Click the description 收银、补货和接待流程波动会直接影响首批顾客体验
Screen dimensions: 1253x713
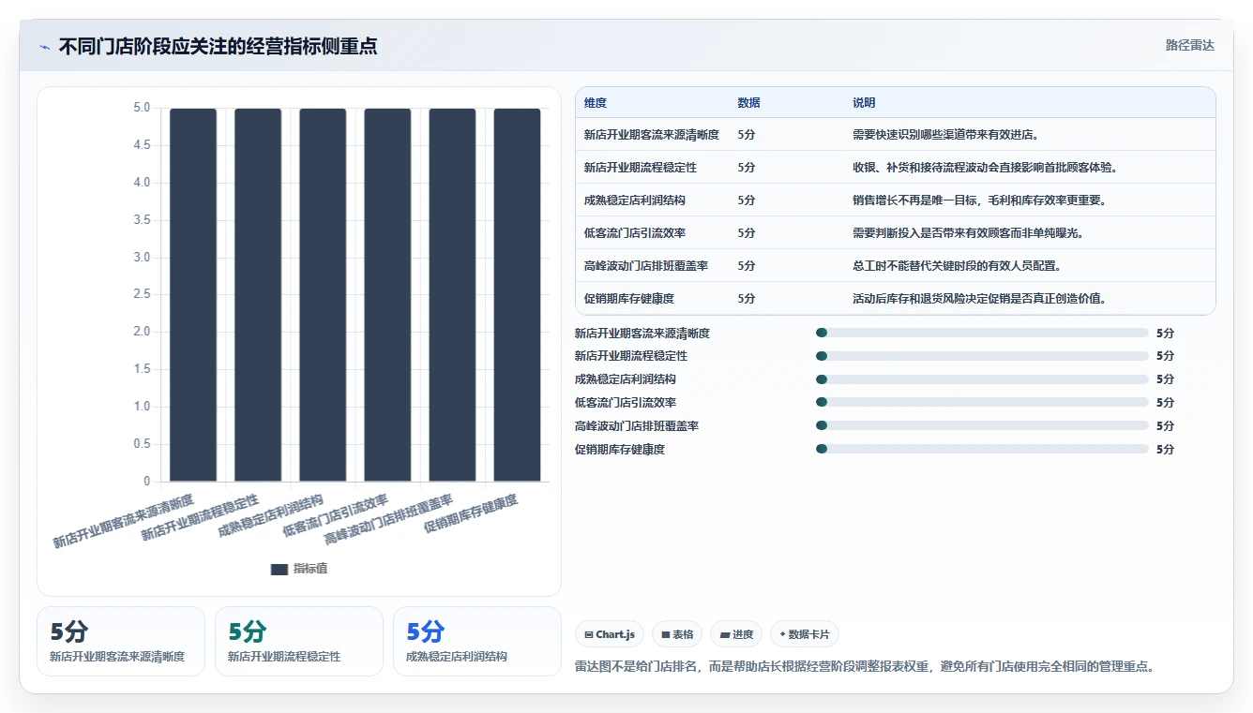[x=985, y=168]
